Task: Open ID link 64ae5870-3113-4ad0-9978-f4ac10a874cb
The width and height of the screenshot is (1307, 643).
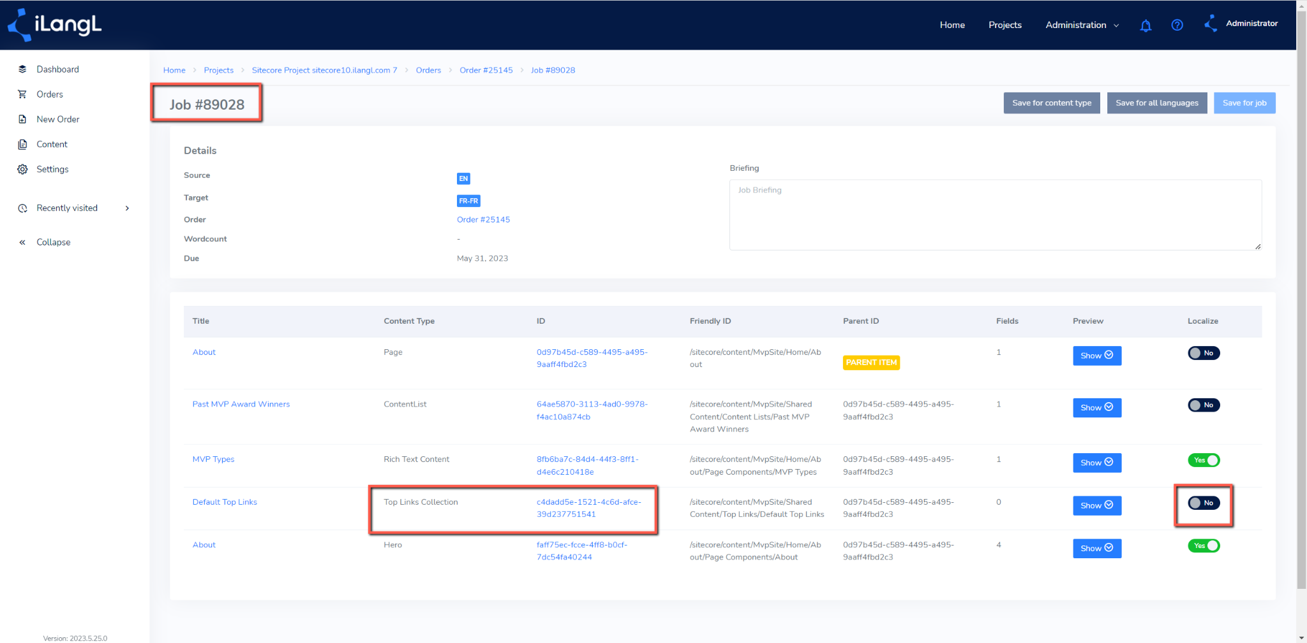Action: 592,410
